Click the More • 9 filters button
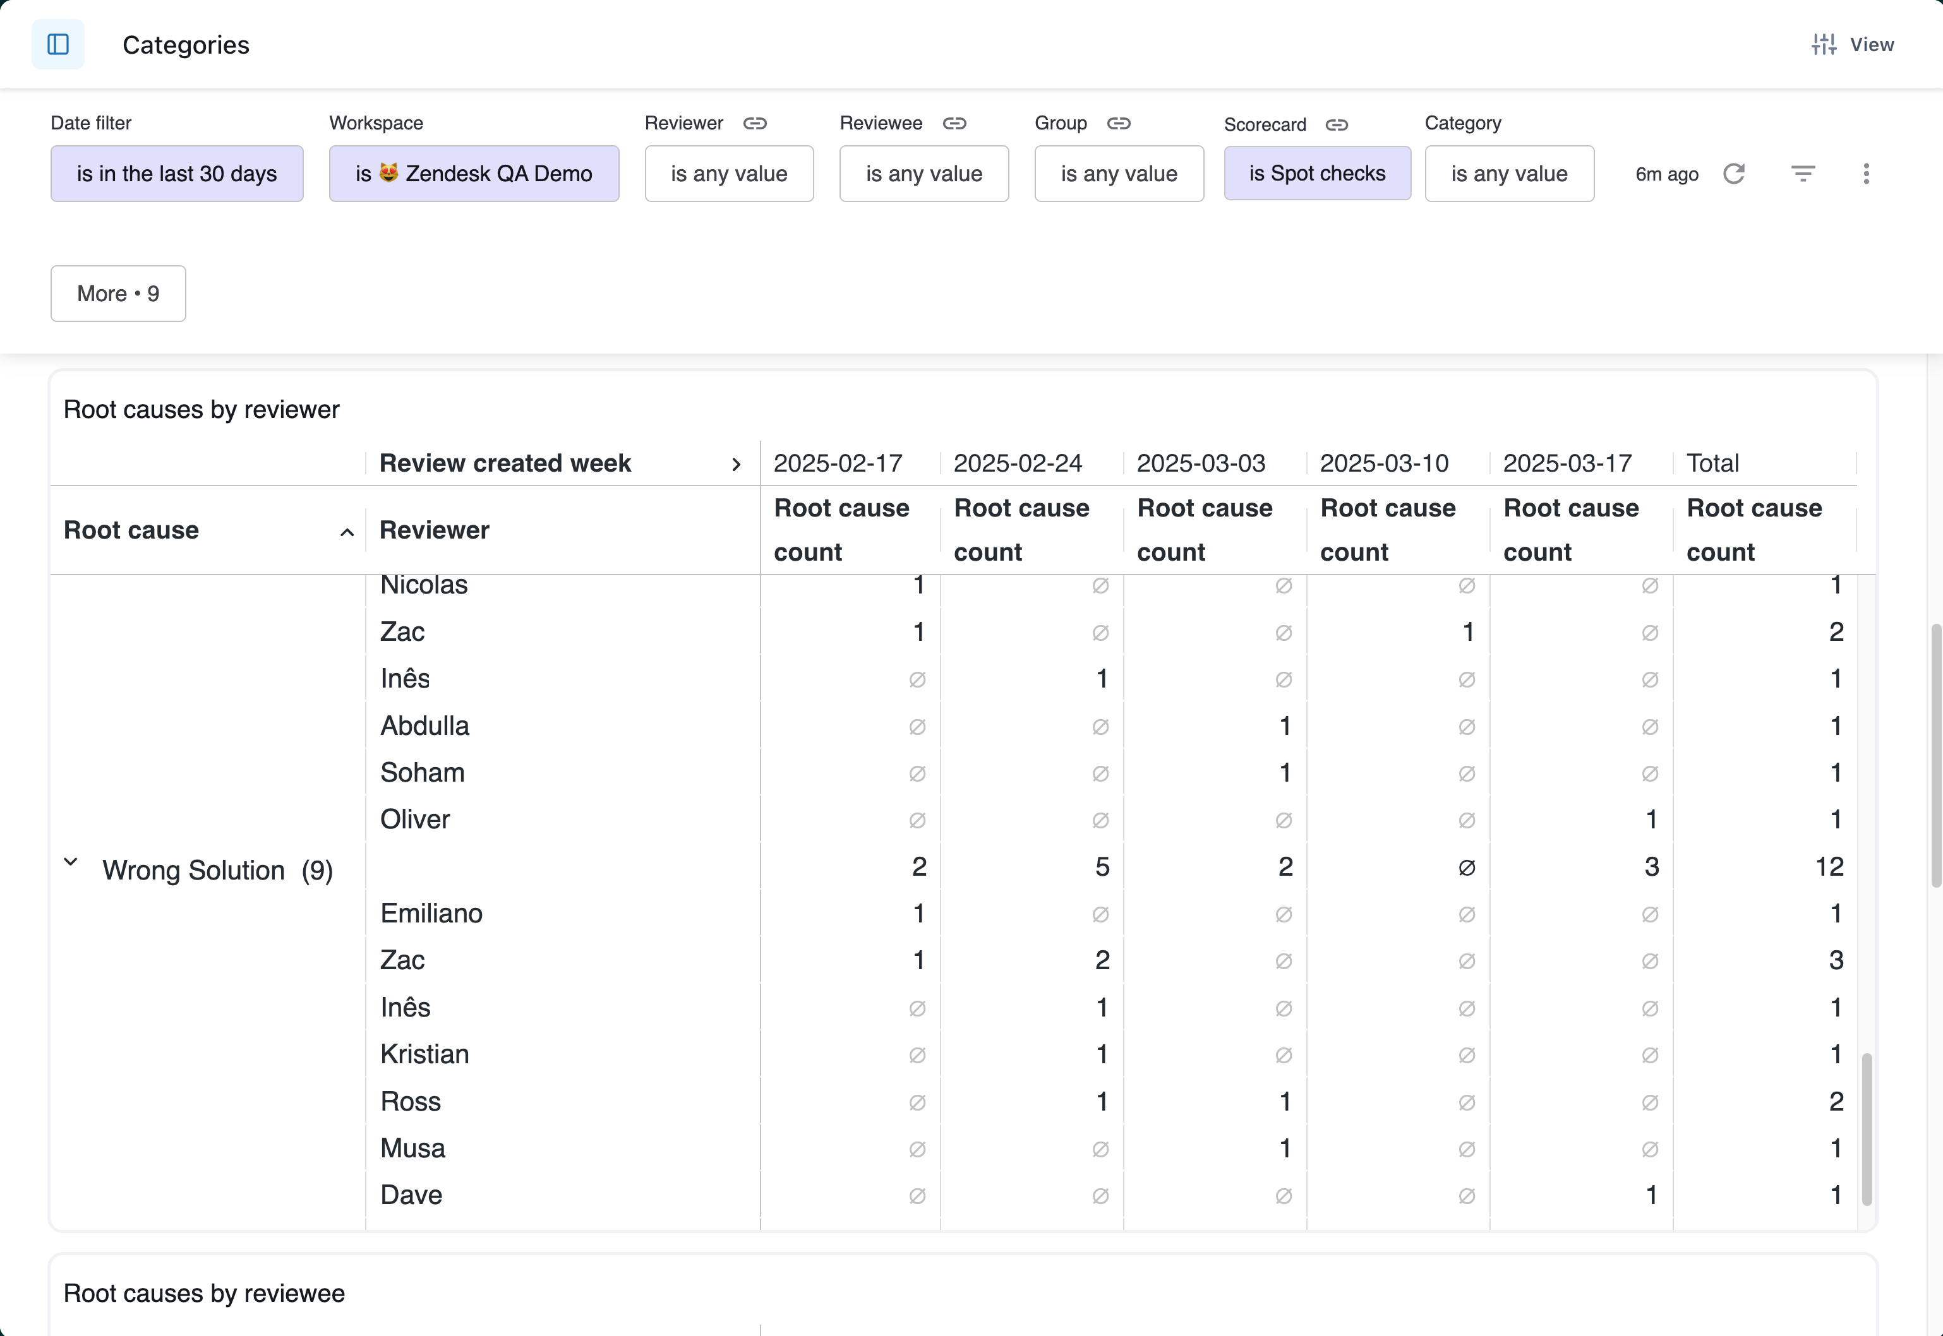The image size is (1943, 1336). pos(118,294)
